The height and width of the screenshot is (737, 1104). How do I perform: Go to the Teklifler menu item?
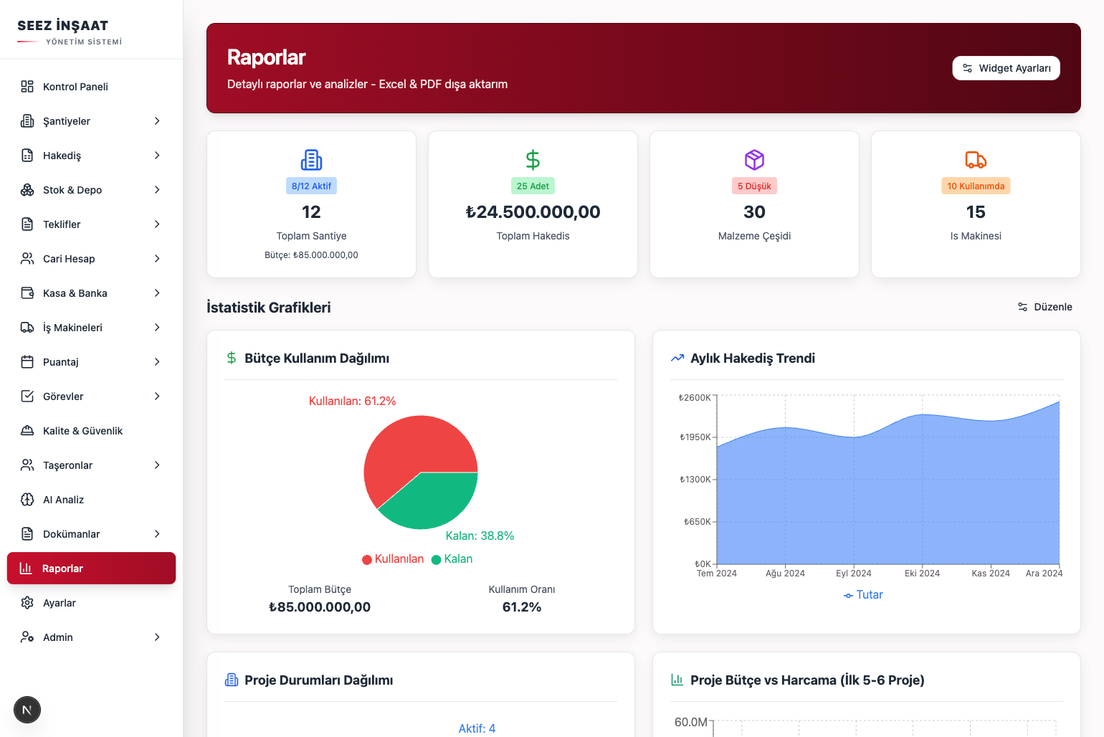[x=62, y=224]
